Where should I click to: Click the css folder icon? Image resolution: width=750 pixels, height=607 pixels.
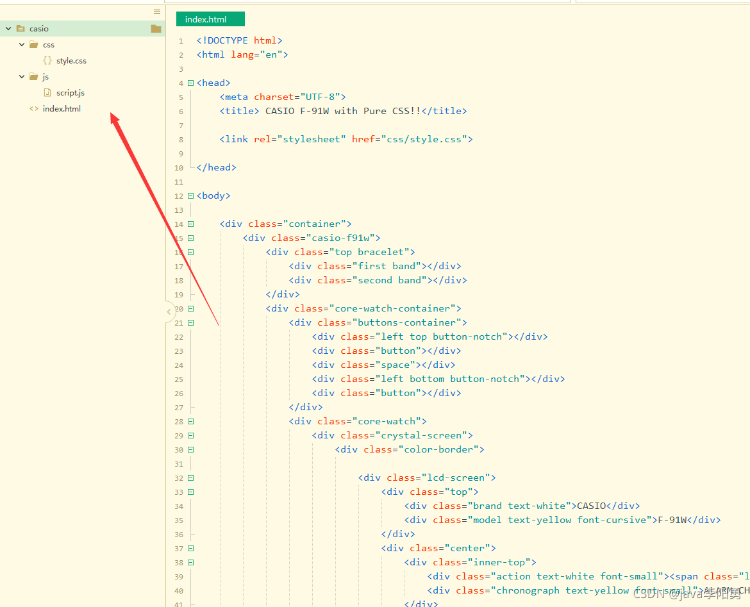coord(33,44)
